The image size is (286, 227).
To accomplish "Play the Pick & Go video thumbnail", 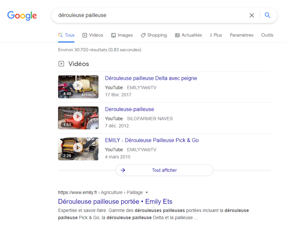I will click(x=78, y=149).
